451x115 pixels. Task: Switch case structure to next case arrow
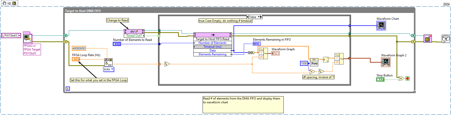coord(261,17)
